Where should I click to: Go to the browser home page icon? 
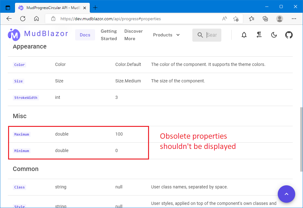click(x=36, y=19)
